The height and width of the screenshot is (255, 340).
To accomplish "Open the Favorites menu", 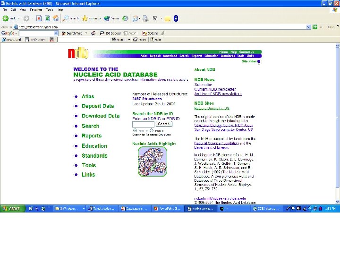I will 36,10.
